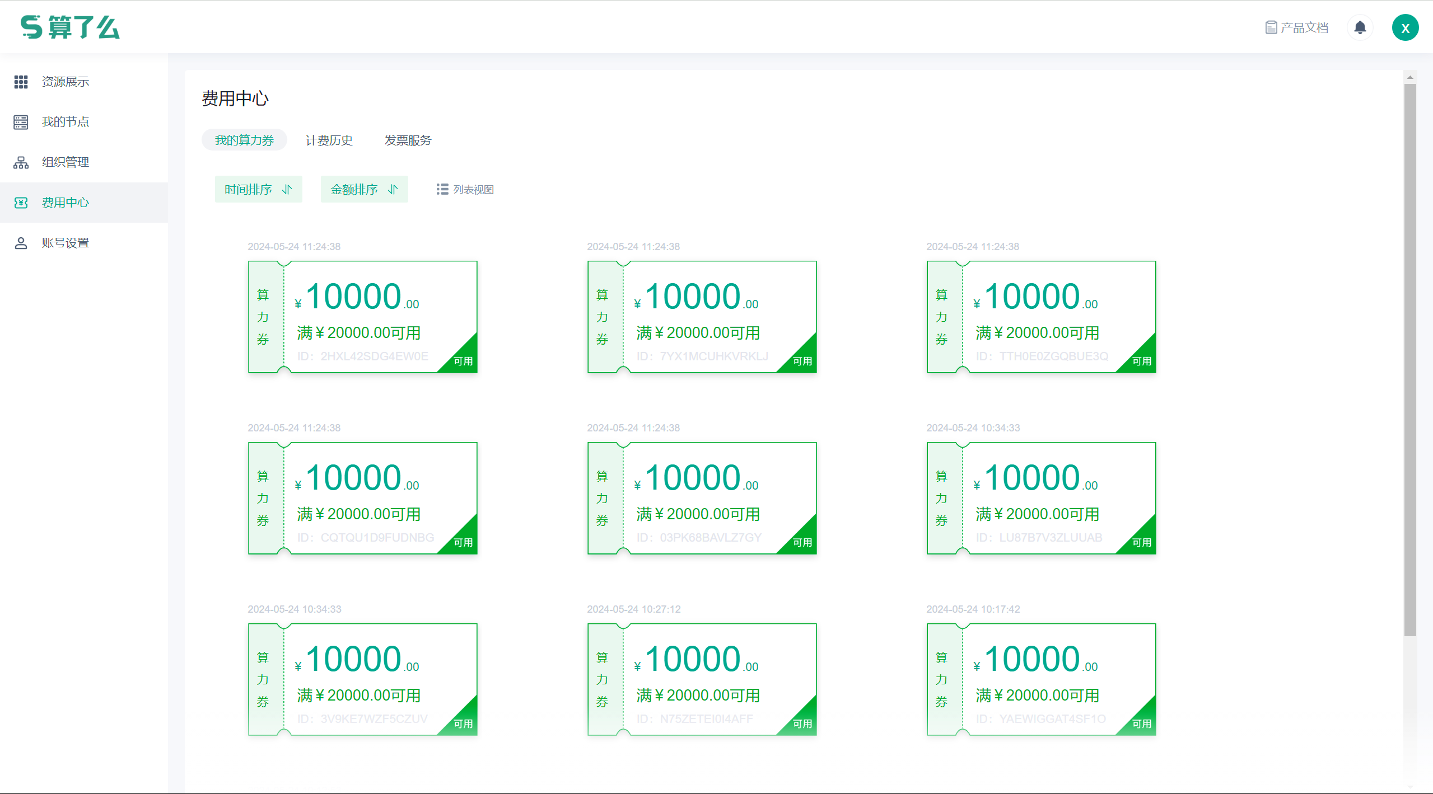Viewport: 1433px width, 794px height.
Task: Select coupon with ID 2HXL42SDG4EW0E
Action: [363, 317]
